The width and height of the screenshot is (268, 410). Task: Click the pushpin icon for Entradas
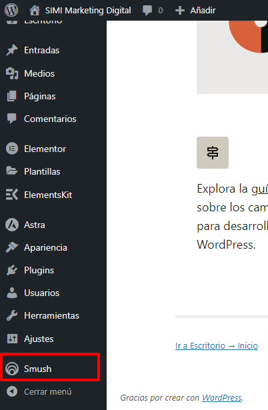click(12, 50)
